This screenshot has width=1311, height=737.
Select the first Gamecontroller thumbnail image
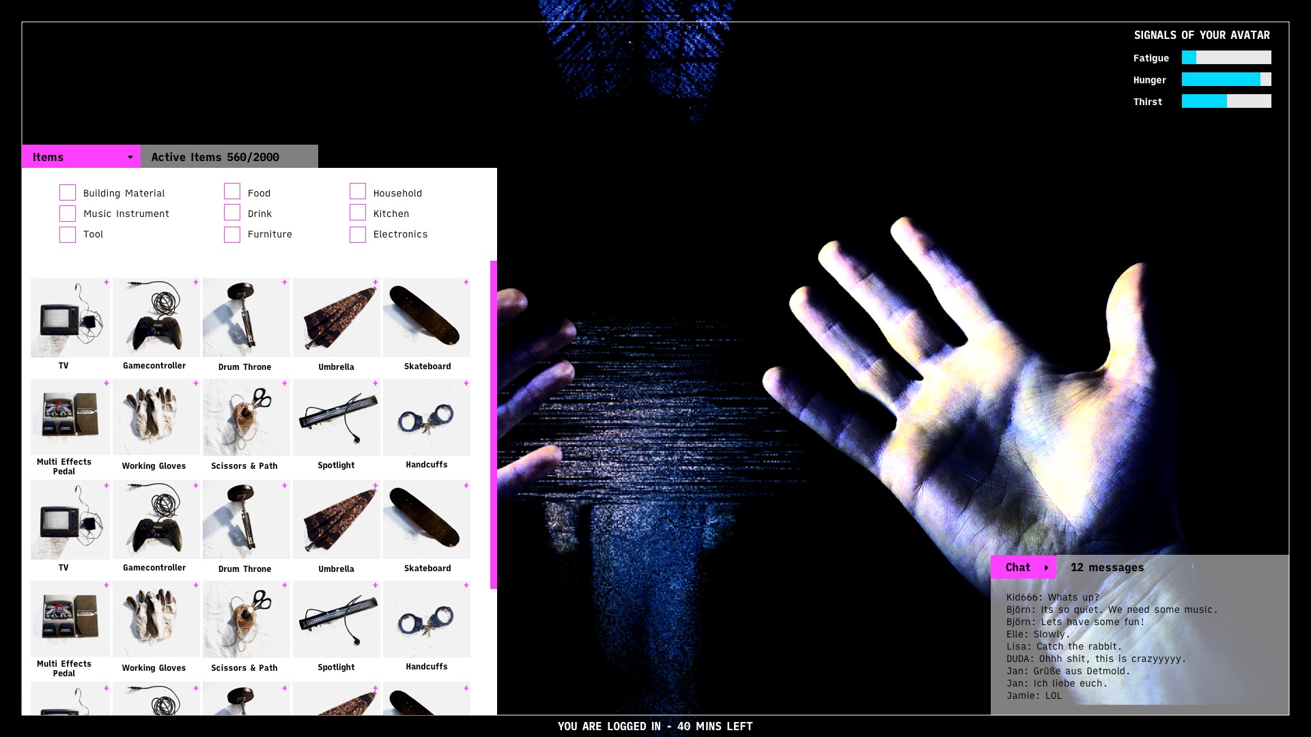tap(156, 317)
